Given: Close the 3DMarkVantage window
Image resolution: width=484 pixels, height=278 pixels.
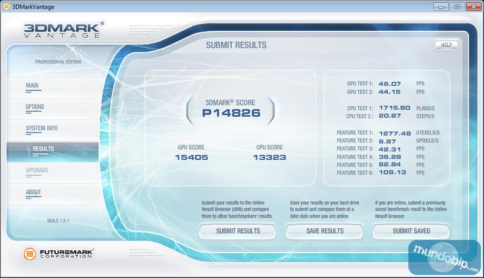Looking at the screenshot, I should [x=474, y=7].
